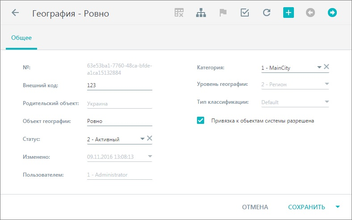Click the table delete grid icon
Viewport: 352px width, 220px height.
[x=179, y=13]
